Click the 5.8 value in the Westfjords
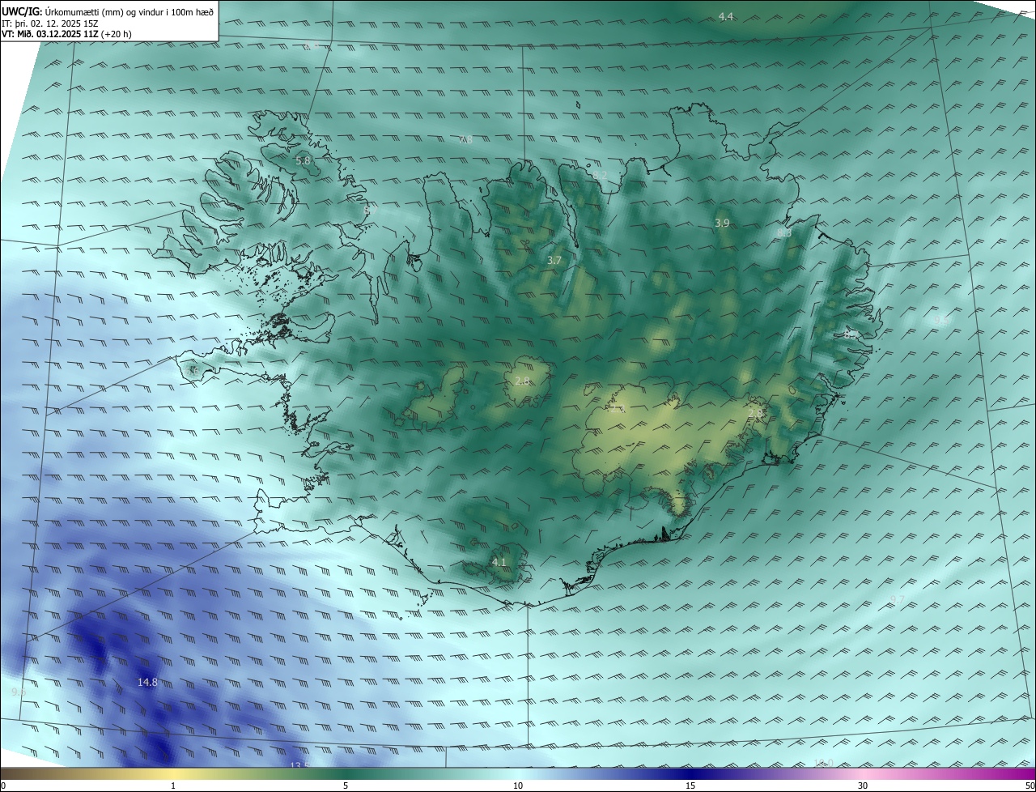 click(x=303, y=161)
